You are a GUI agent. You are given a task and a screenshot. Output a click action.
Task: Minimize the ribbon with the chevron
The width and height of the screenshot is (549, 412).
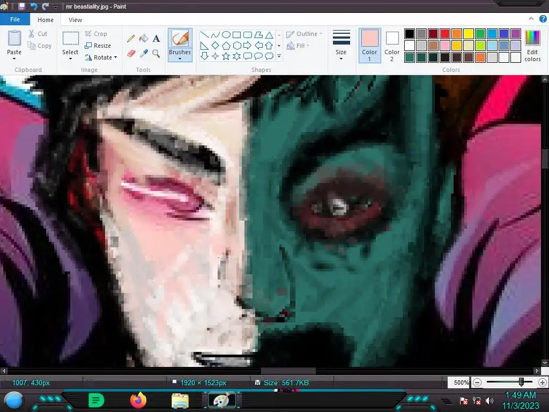click(531, 19)
